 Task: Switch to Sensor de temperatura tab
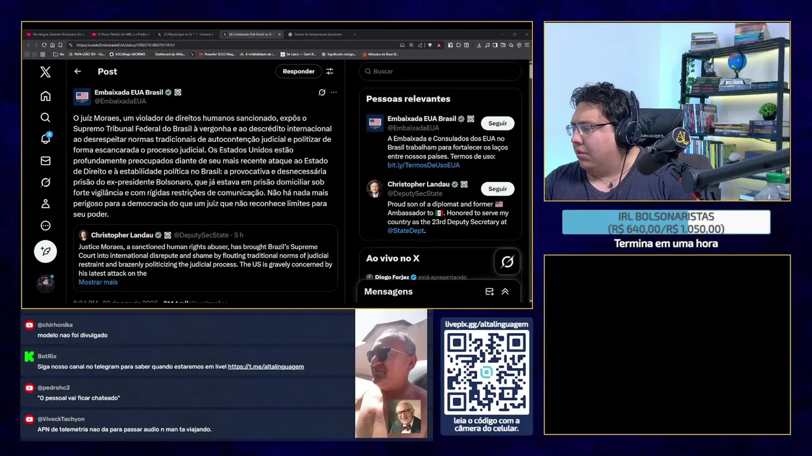(x=318, y=34)
